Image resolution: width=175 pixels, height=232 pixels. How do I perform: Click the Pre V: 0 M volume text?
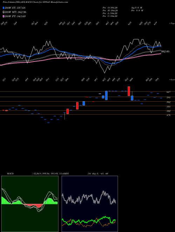[137, 11]
